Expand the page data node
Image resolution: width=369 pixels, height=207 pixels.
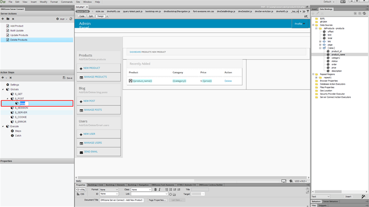(320, 45)
